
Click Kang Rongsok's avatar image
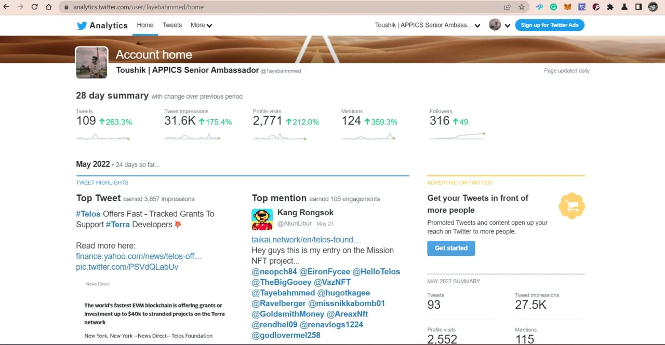[x=262, y=219]
